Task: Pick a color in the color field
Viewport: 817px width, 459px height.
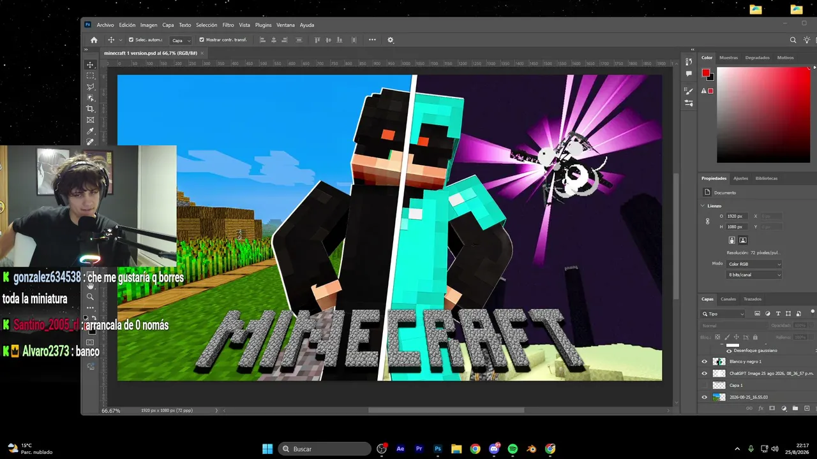Action: [763, 115]
